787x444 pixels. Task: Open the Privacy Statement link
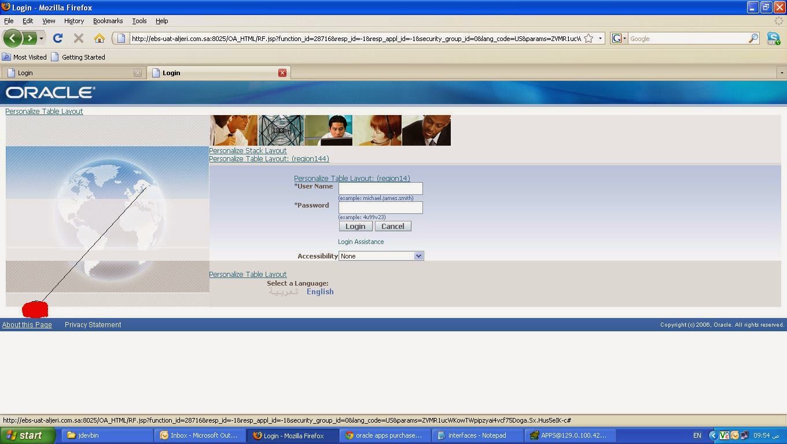(x=93, y=325)
